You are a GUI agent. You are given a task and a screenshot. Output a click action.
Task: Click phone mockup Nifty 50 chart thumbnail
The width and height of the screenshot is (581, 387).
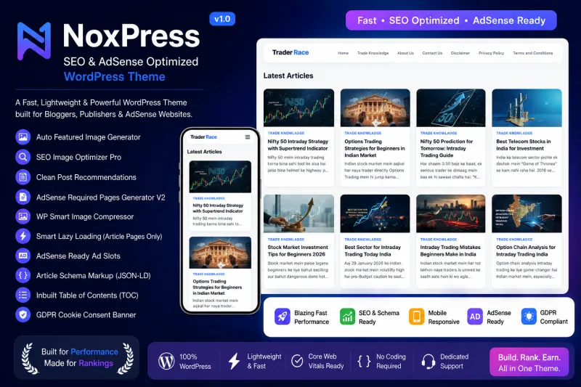point(220,176)
